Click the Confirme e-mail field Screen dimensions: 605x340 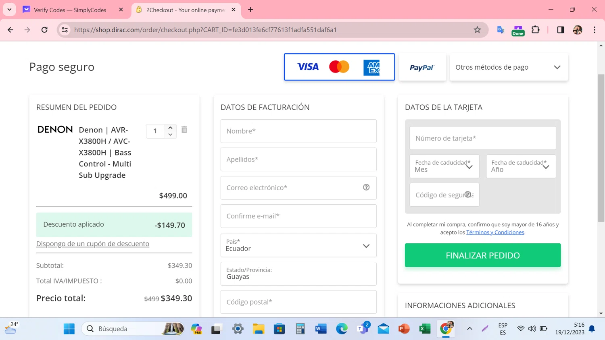tap(298, 216)
